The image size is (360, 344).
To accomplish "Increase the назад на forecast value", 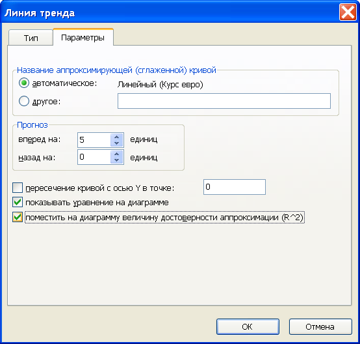I will pyautogui.click(x=116, y=154).
